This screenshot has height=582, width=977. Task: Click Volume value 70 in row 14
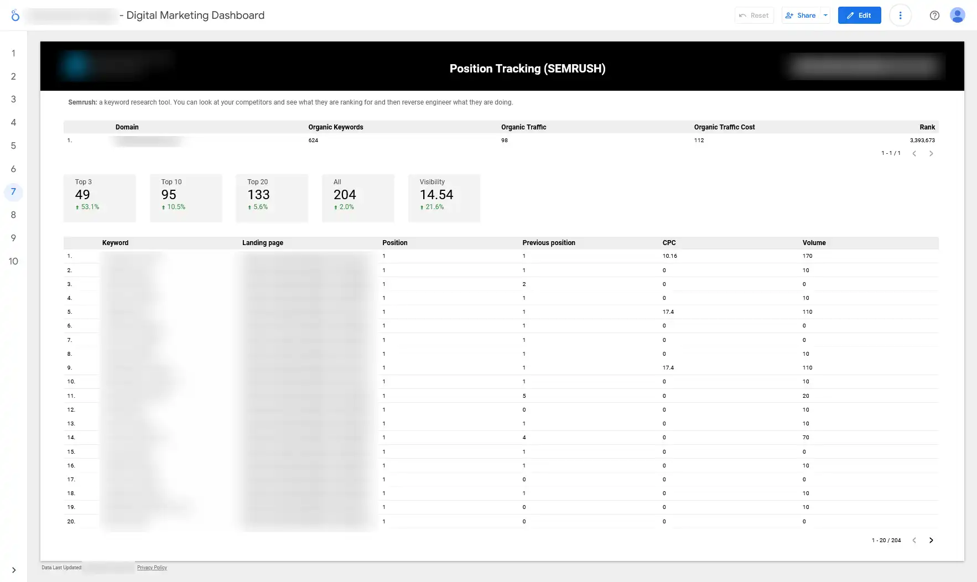tap(805, 438)
